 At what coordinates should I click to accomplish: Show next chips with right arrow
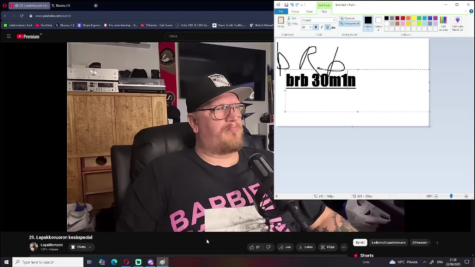(x=437, y=243)
